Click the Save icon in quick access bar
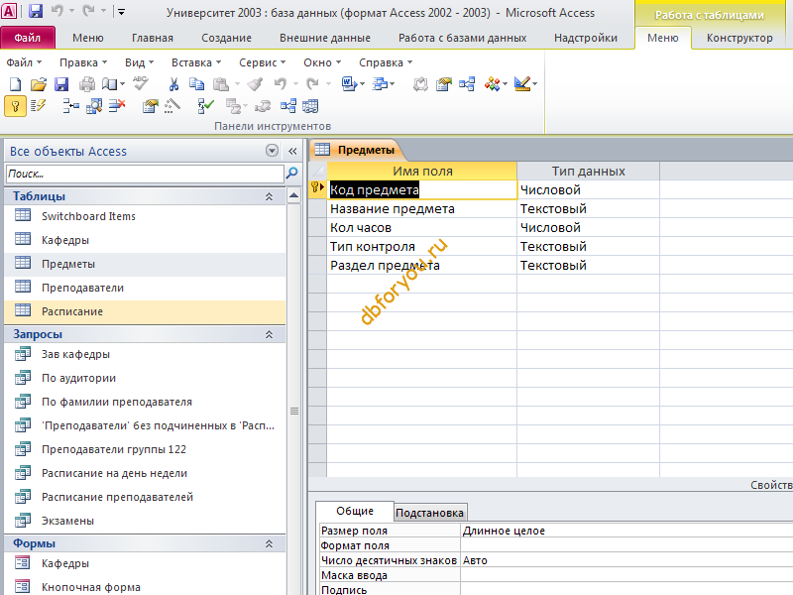The width and height of the screenshot is (793, 595). pyautogui.click(x=35, y=11)
